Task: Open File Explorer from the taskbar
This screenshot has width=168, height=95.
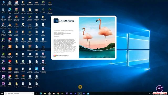Action: [45, 93]
